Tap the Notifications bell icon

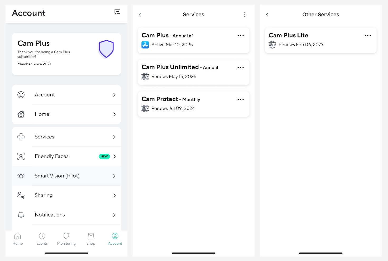click(21, 215)
